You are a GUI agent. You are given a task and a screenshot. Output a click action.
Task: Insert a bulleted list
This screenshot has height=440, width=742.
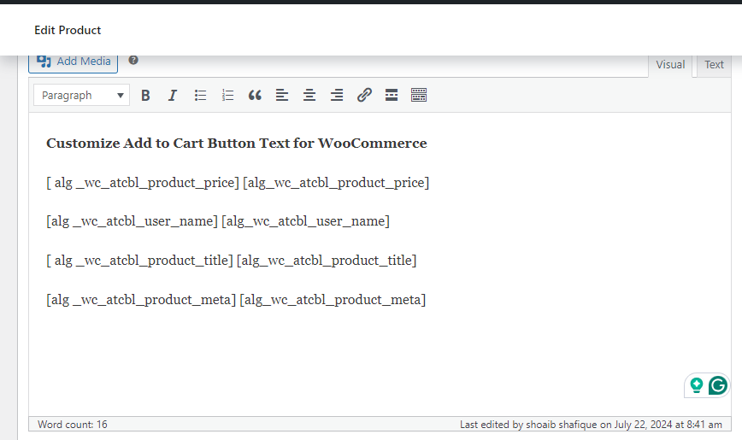pos(200,96)
